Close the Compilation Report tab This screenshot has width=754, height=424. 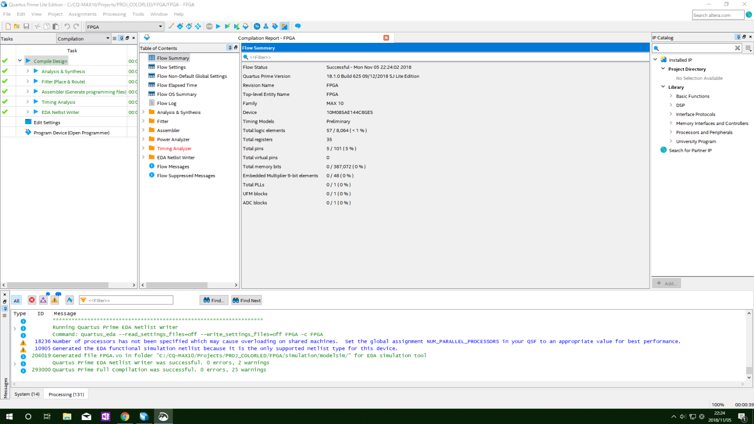pos(386,38)
